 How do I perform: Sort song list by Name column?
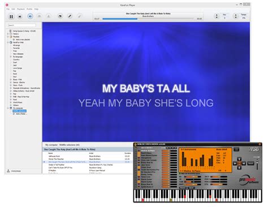(50, 153)
